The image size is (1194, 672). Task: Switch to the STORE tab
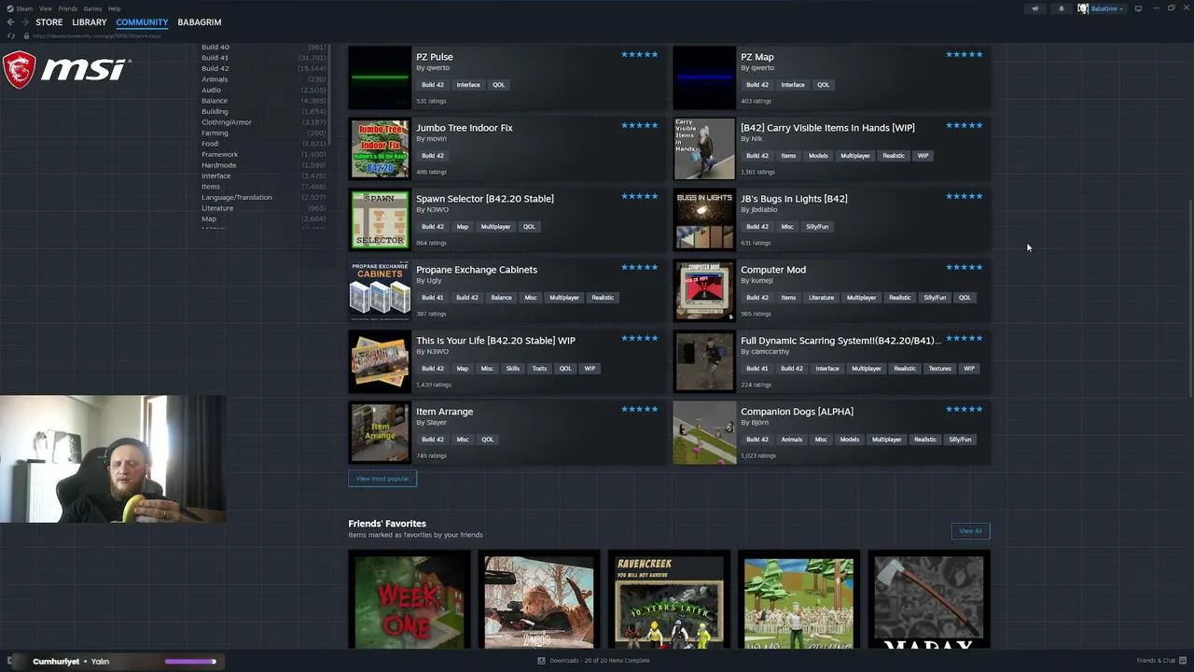(x=49, y=21)
